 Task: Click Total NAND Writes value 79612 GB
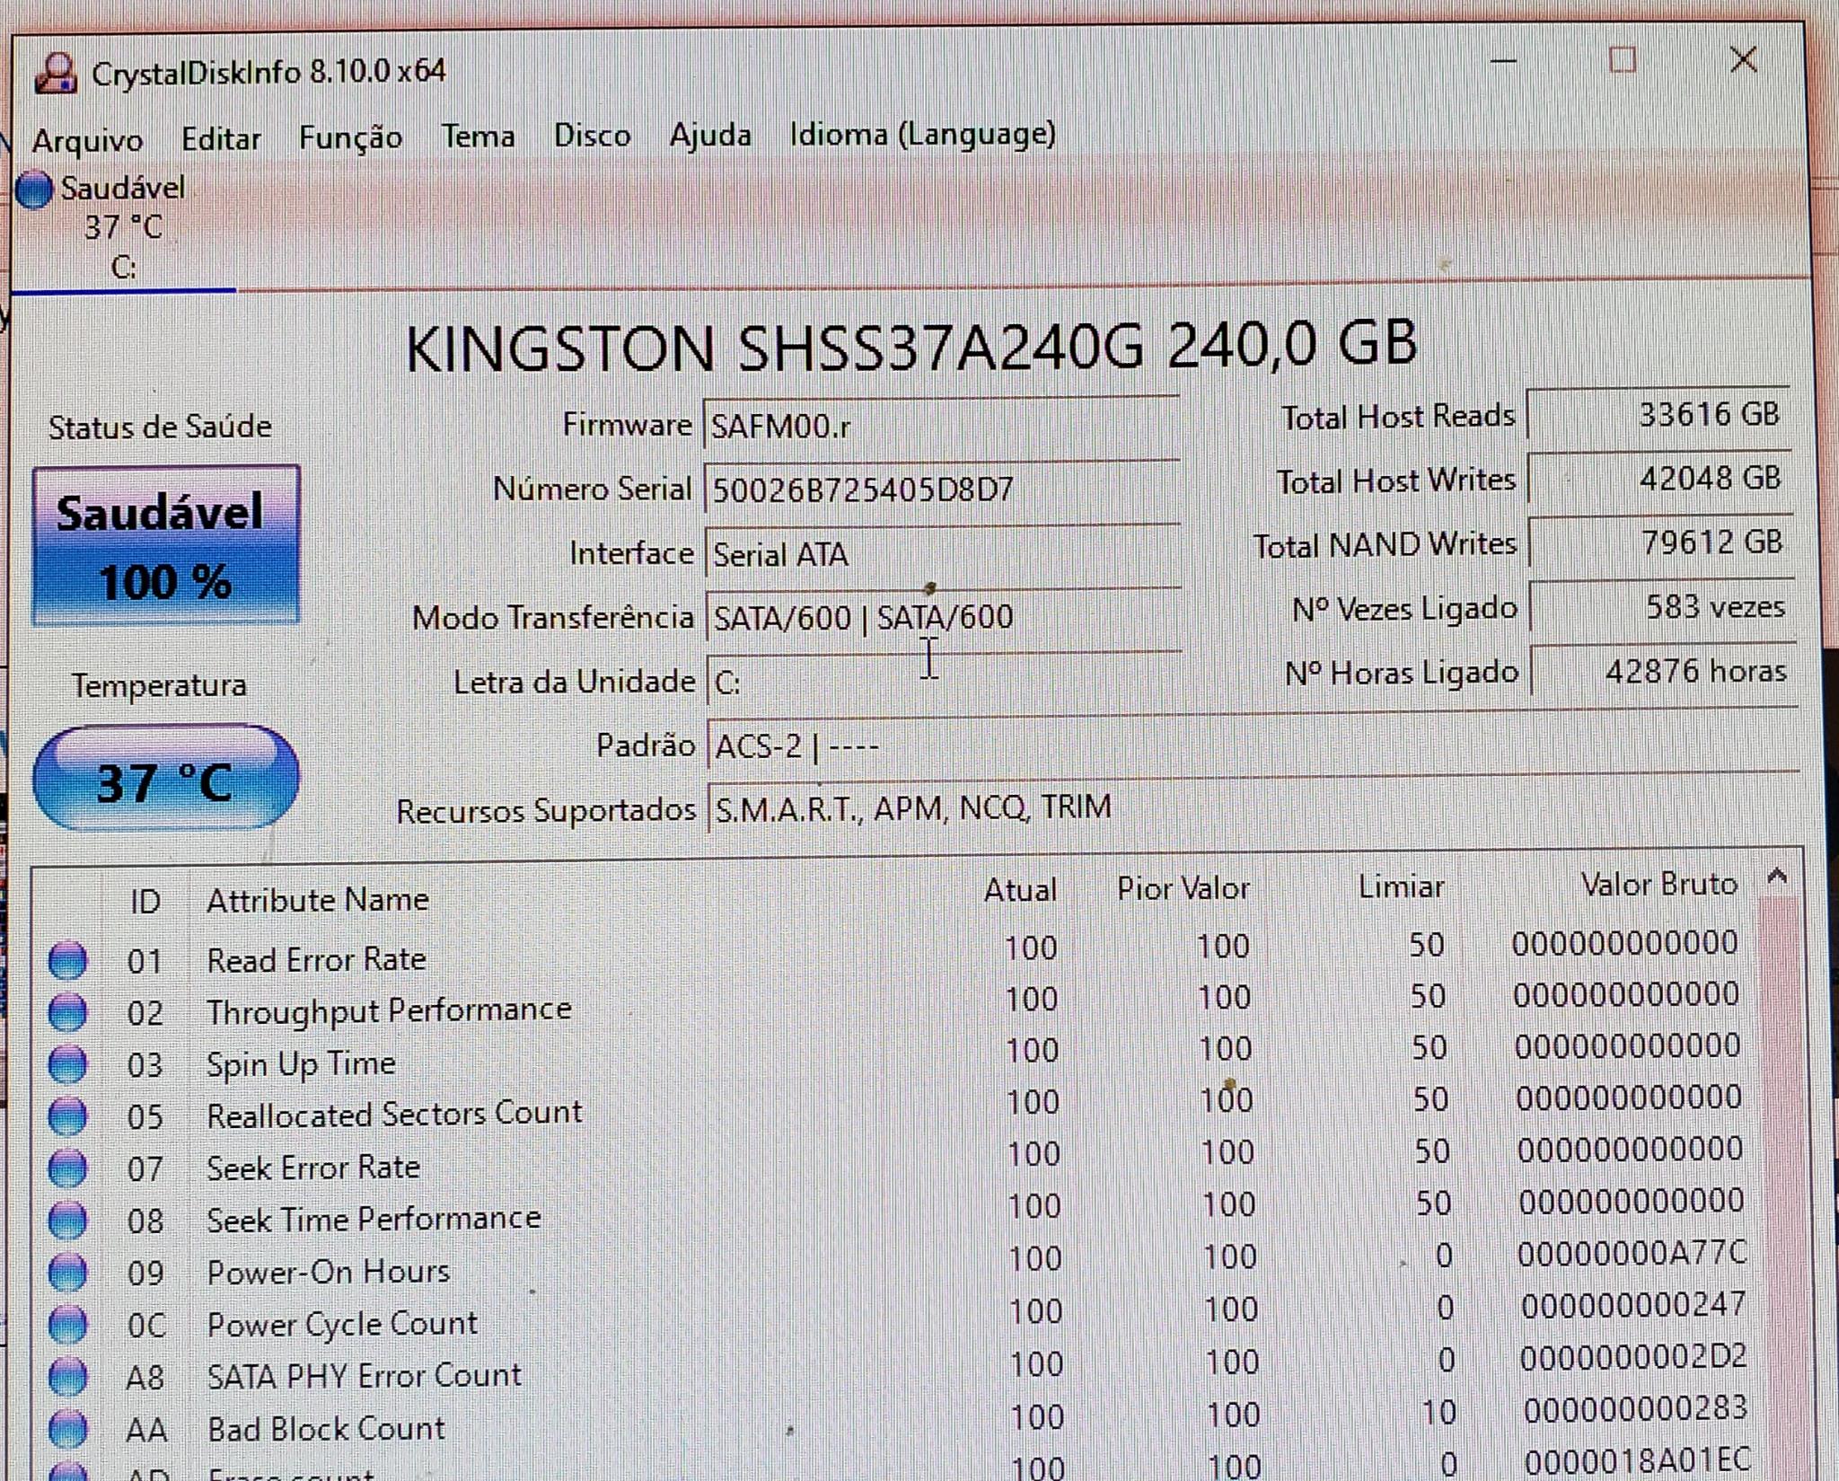[x=1660, y=542]
